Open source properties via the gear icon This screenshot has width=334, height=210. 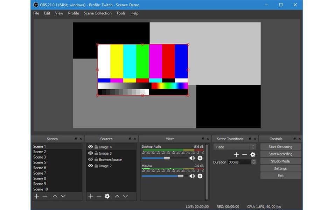click(x=107, y=196)
